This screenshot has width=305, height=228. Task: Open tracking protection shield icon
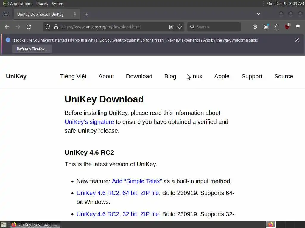(x=48, y=27)
